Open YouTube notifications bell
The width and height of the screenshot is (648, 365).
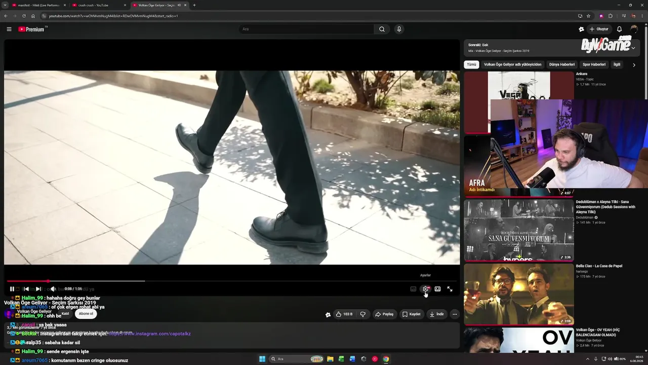[x=619, y=29]
